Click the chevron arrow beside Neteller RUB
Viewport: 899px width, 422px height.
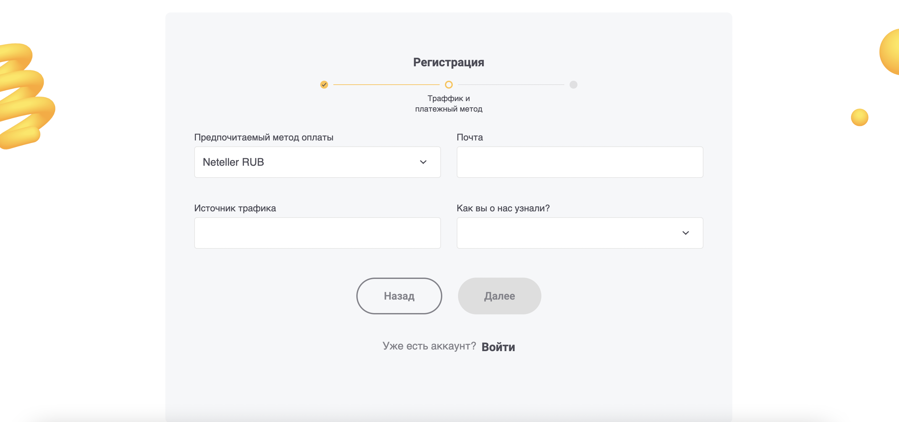[x=423, y=162]
